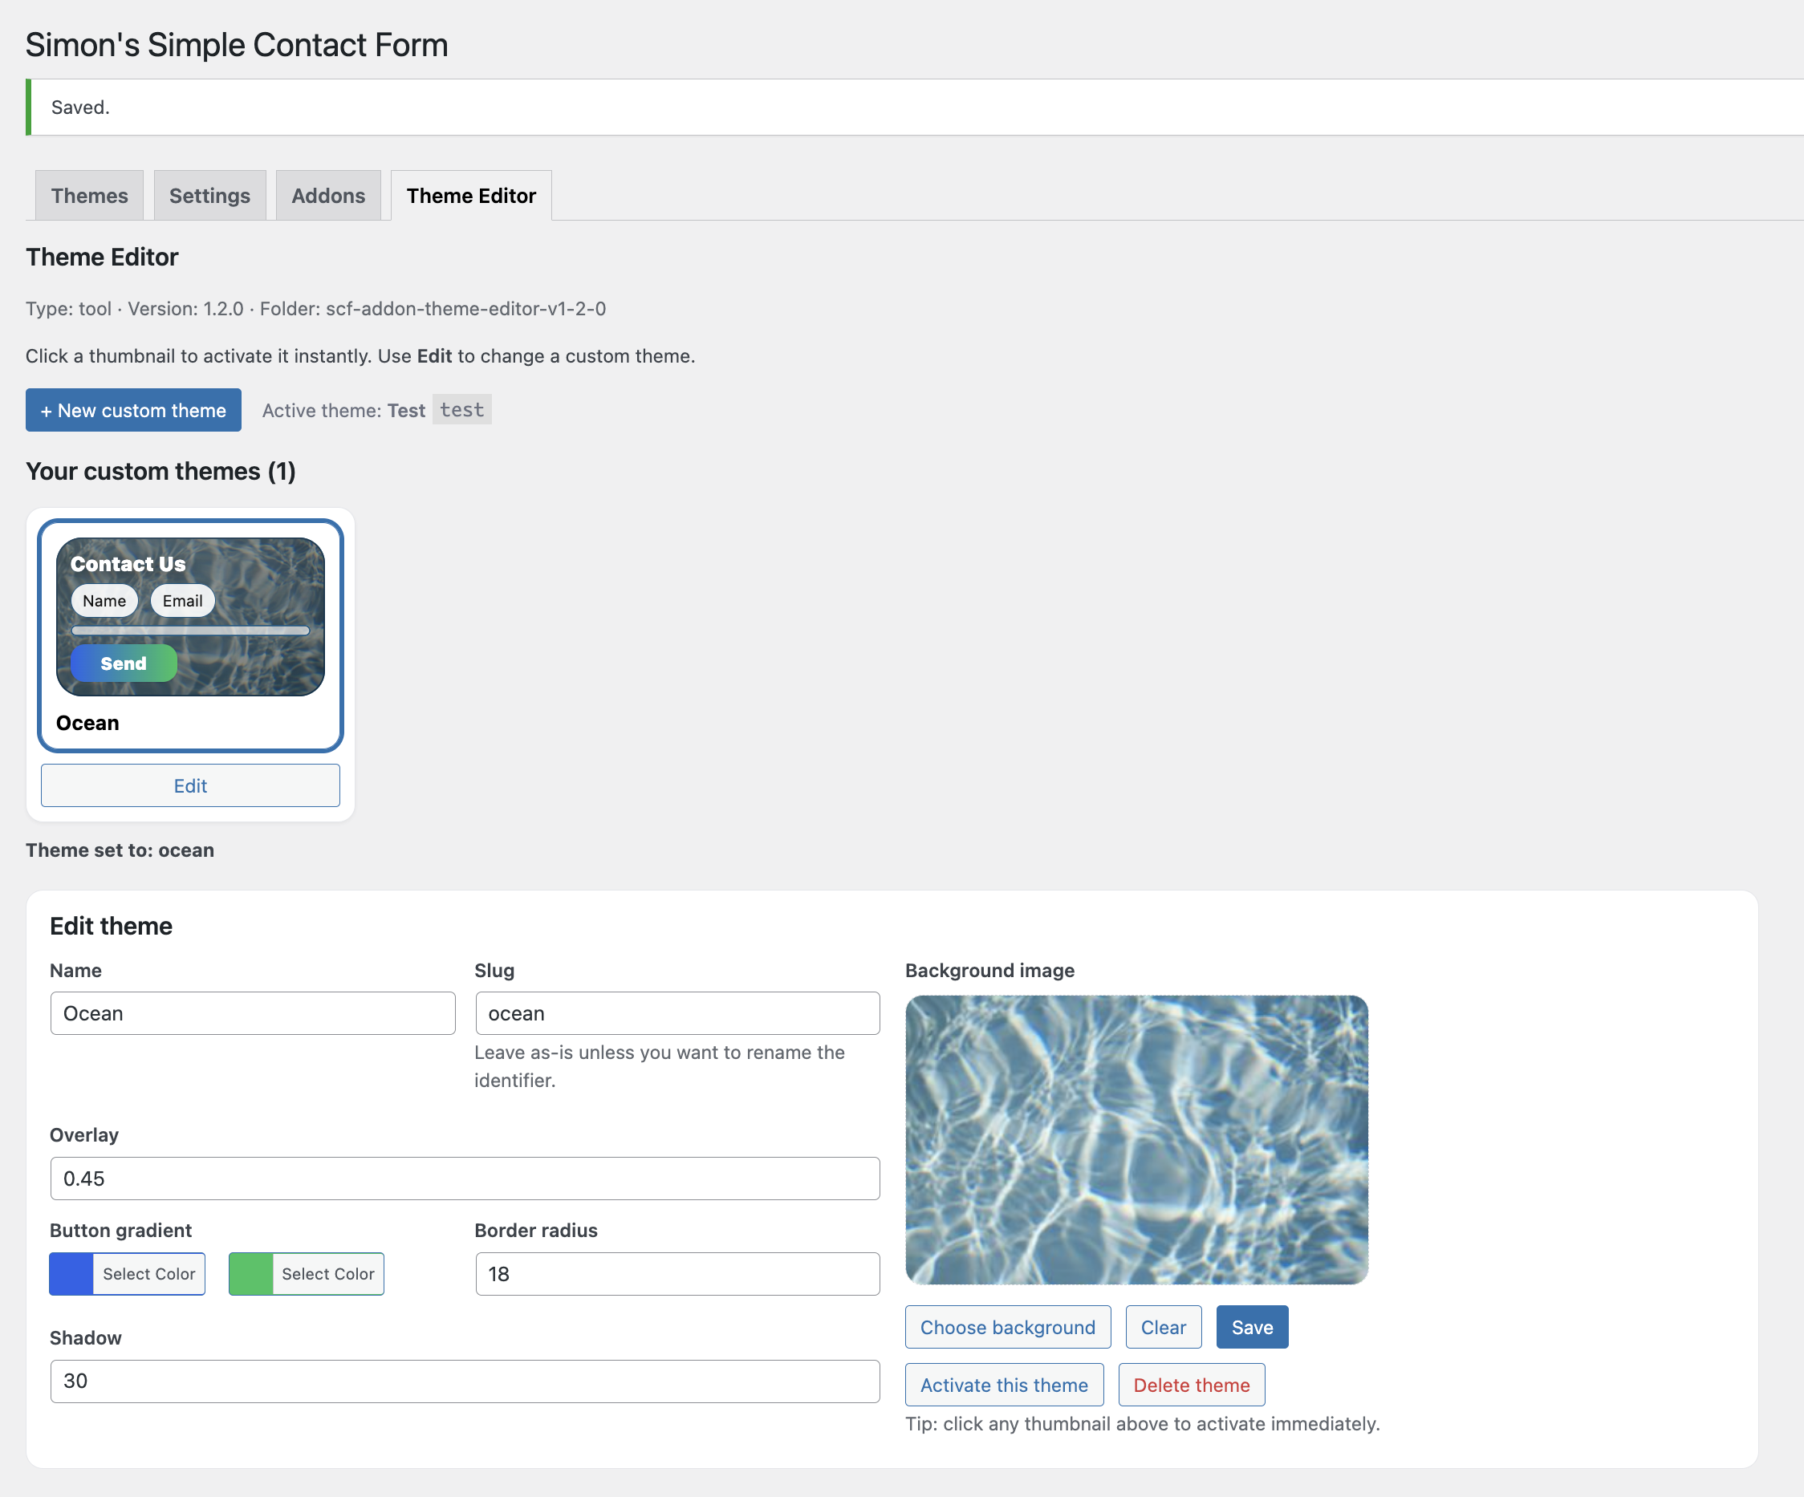
Task: Delete the current theme
Action: tap(1192, 1384)
